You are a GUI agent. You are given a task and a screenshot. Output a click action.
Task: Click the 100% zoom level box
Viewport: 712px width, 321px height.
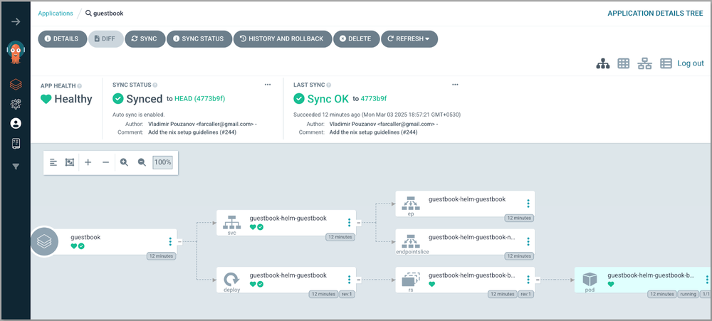(x=162, y=162)
